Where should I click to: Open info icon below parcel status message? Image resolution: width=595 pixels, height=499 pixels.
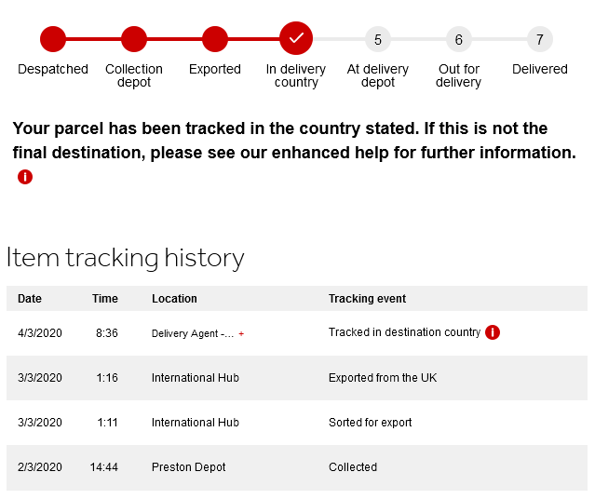click(x=25, y=177)
